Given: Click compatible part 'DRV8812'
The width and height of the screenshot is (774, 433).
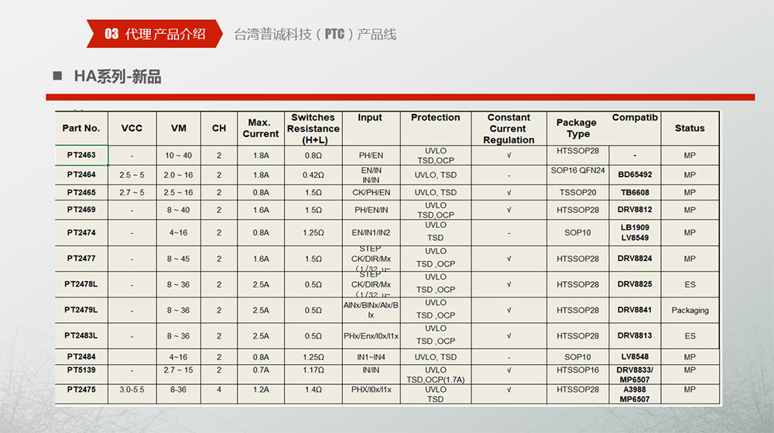Looking at the screenshot, I should (635, 210).
